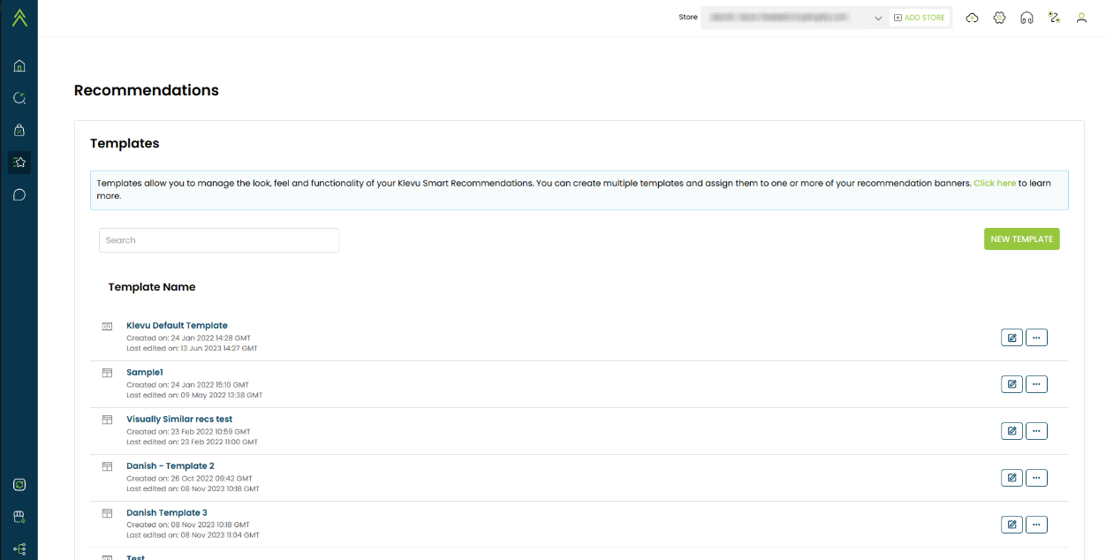Open the Danish Template 3 link
Viewport: 1106px width, 560px height.
[167, 513]
